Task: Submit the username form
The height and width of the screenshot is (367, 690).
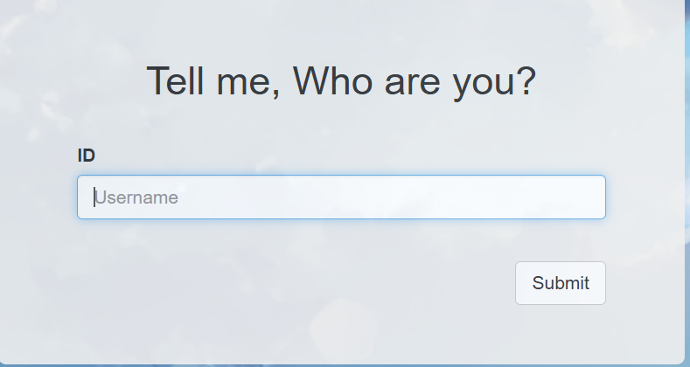Action: point(560,283)
